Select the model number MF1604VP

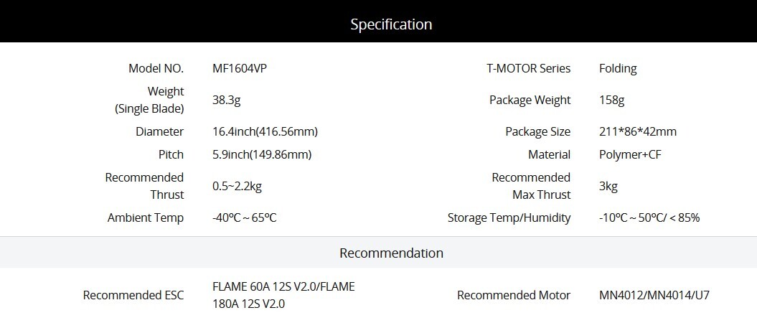[240, 69]
